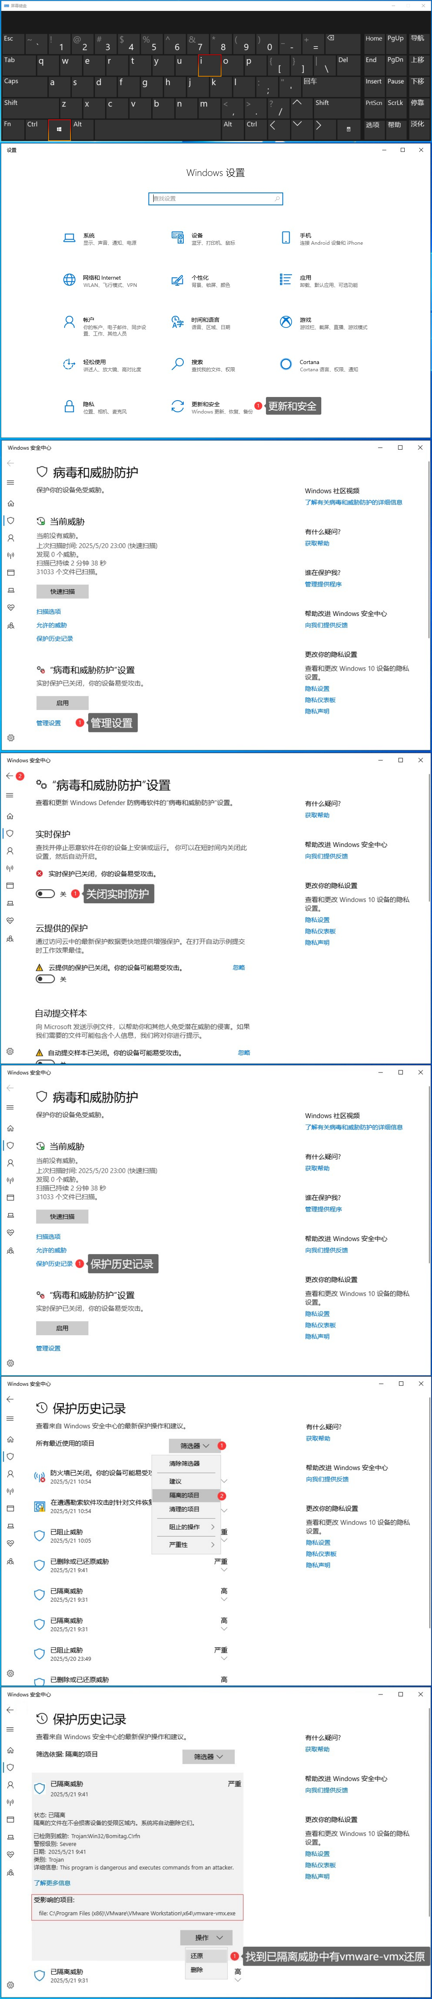Open the 游戏 Xbox icon in Settings
The width and height of the screenshot is (432, 1999).
tap(286, 322)
